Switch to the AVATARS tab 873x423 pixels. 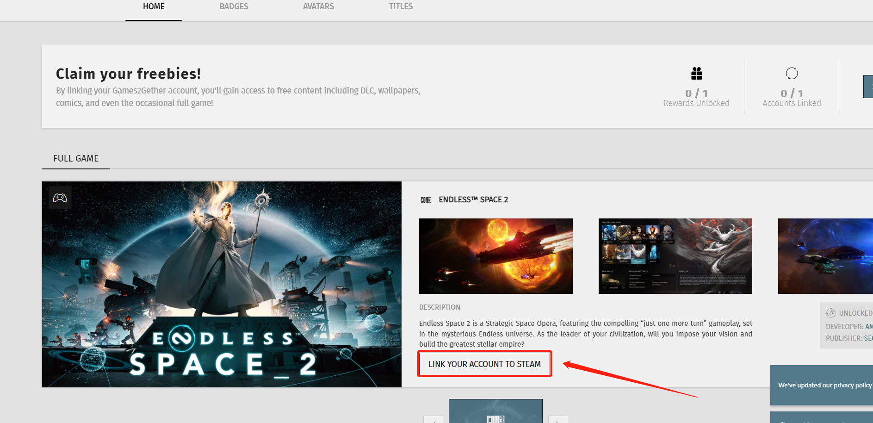point(318,7)
